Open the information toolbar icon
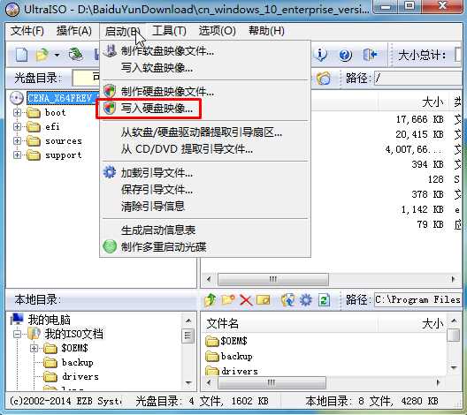Viewport: 467px width, 415px height. [x=320, y=55]
